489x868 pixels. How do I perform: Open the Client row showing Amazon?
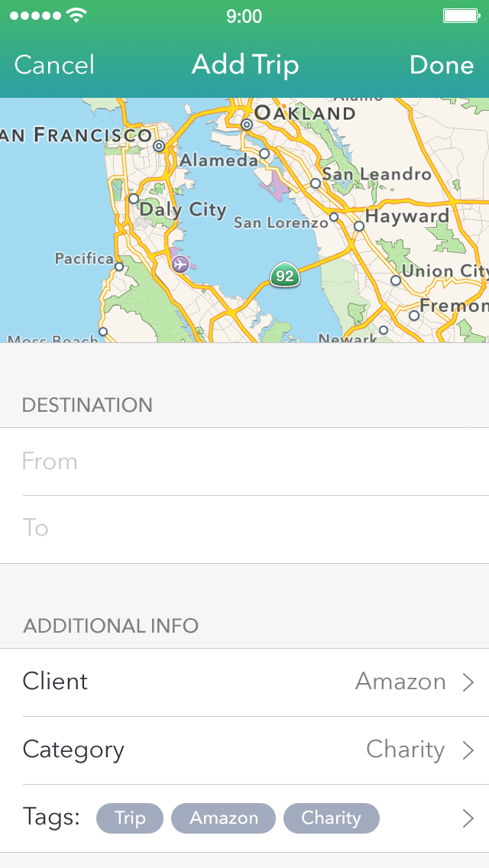click(x=244, y=682)
